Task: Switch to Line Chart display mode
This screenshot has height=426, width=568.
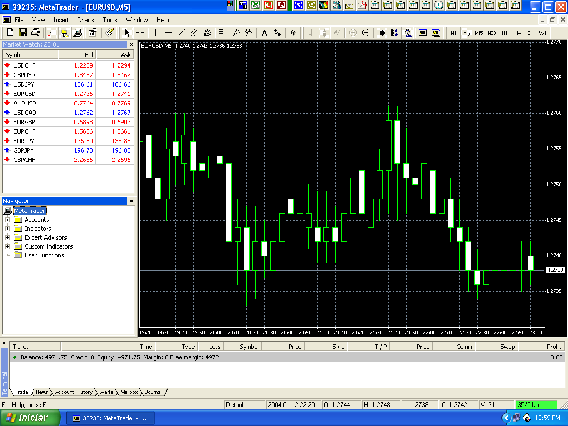Action: 337,33
